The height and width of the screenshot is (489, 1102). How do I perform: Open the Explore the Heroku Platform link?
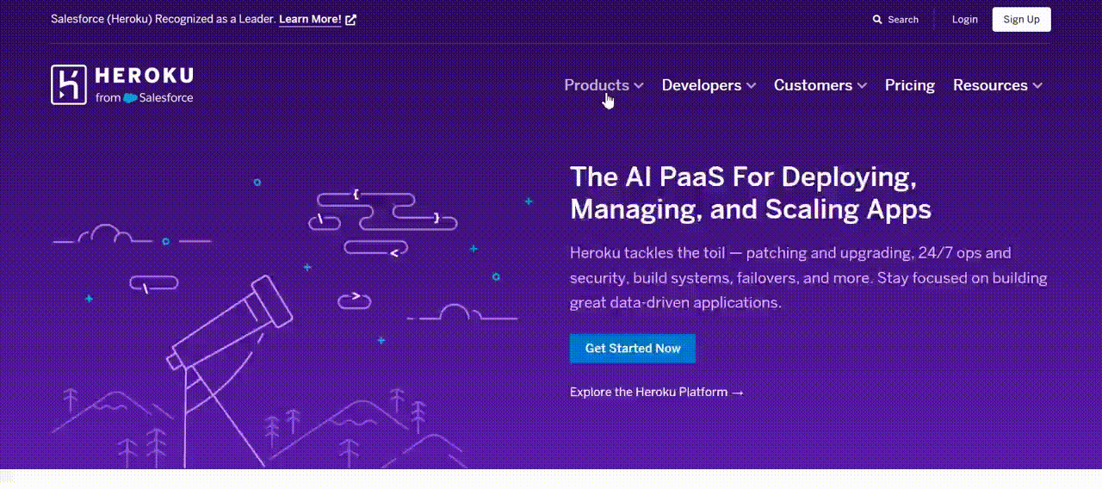coord(657,393)
